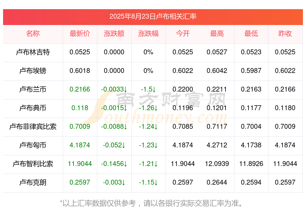Click change amount -0.052↓

tap(114, 145)
